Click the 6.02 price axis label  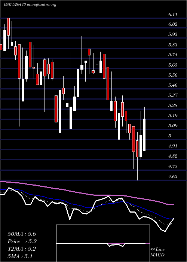pos(173,24)
